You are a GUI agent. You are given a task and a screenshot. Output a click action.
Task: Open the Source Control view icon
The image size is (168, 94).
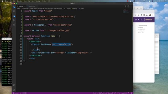pyautogui.click(x=14, y=16)
